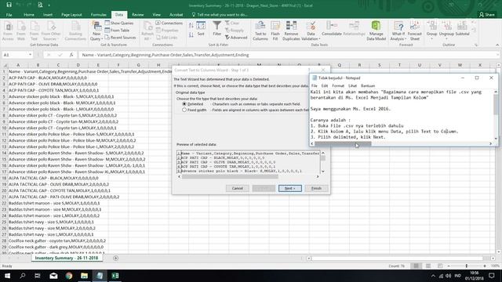502x282 pixels.
Task: Click Show Queries in ribbon
Action: [x=119, y=23]
